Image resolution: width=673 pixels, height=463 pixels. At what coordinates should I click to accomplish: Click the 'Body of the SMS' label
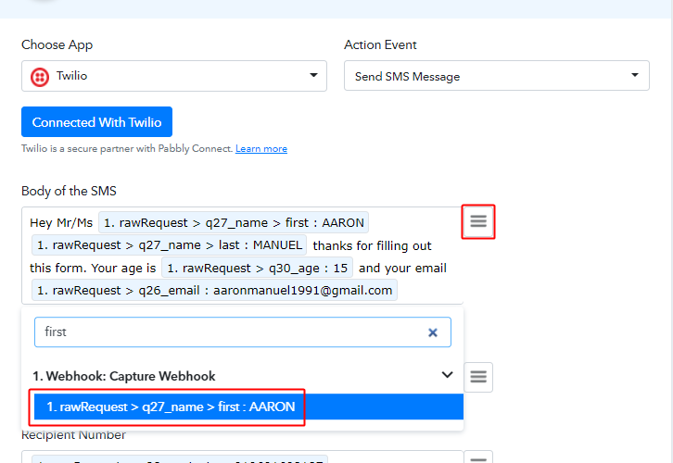(69, 191)
